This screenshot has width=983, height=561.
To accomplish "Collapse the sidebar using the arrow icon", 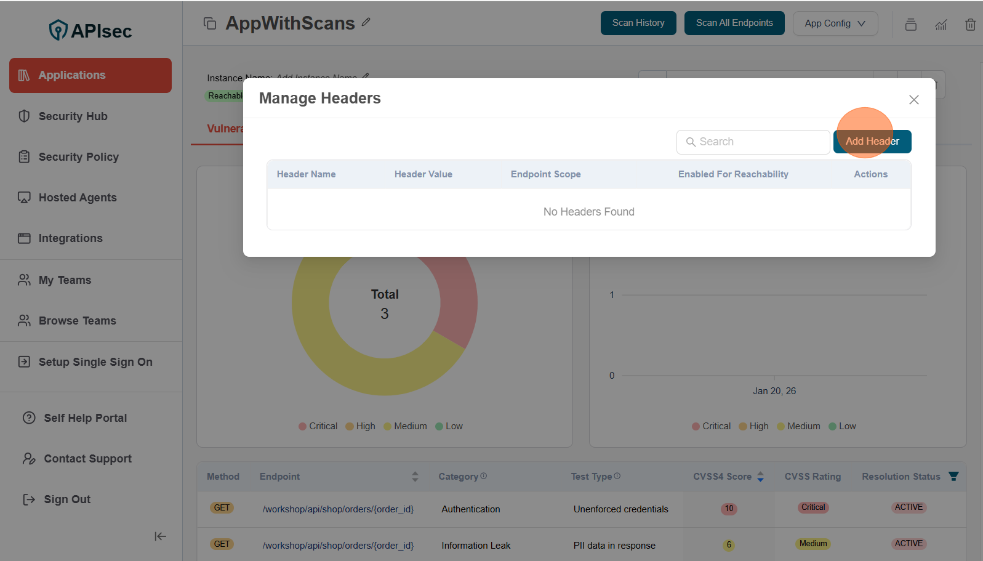I will pyautogui.click(x=160, y=536).
